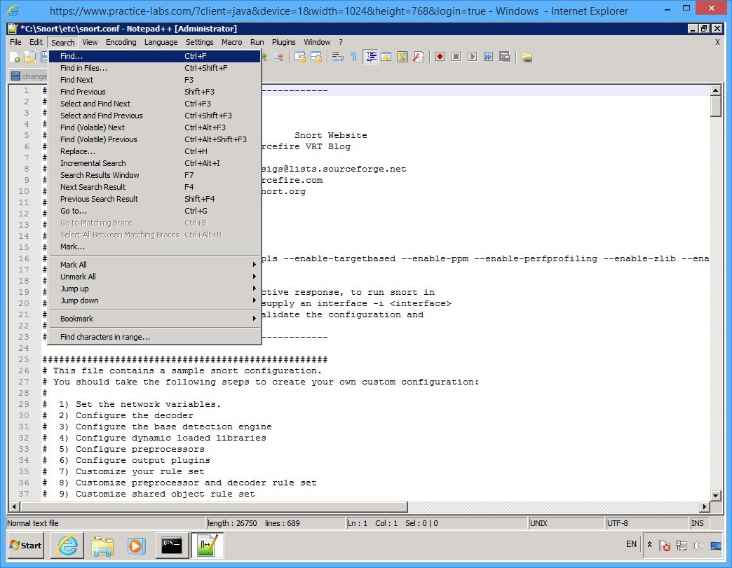Open the Command Prompt window from the taskbar
This screenshot has height=568, width=732.
coord(172,546)
